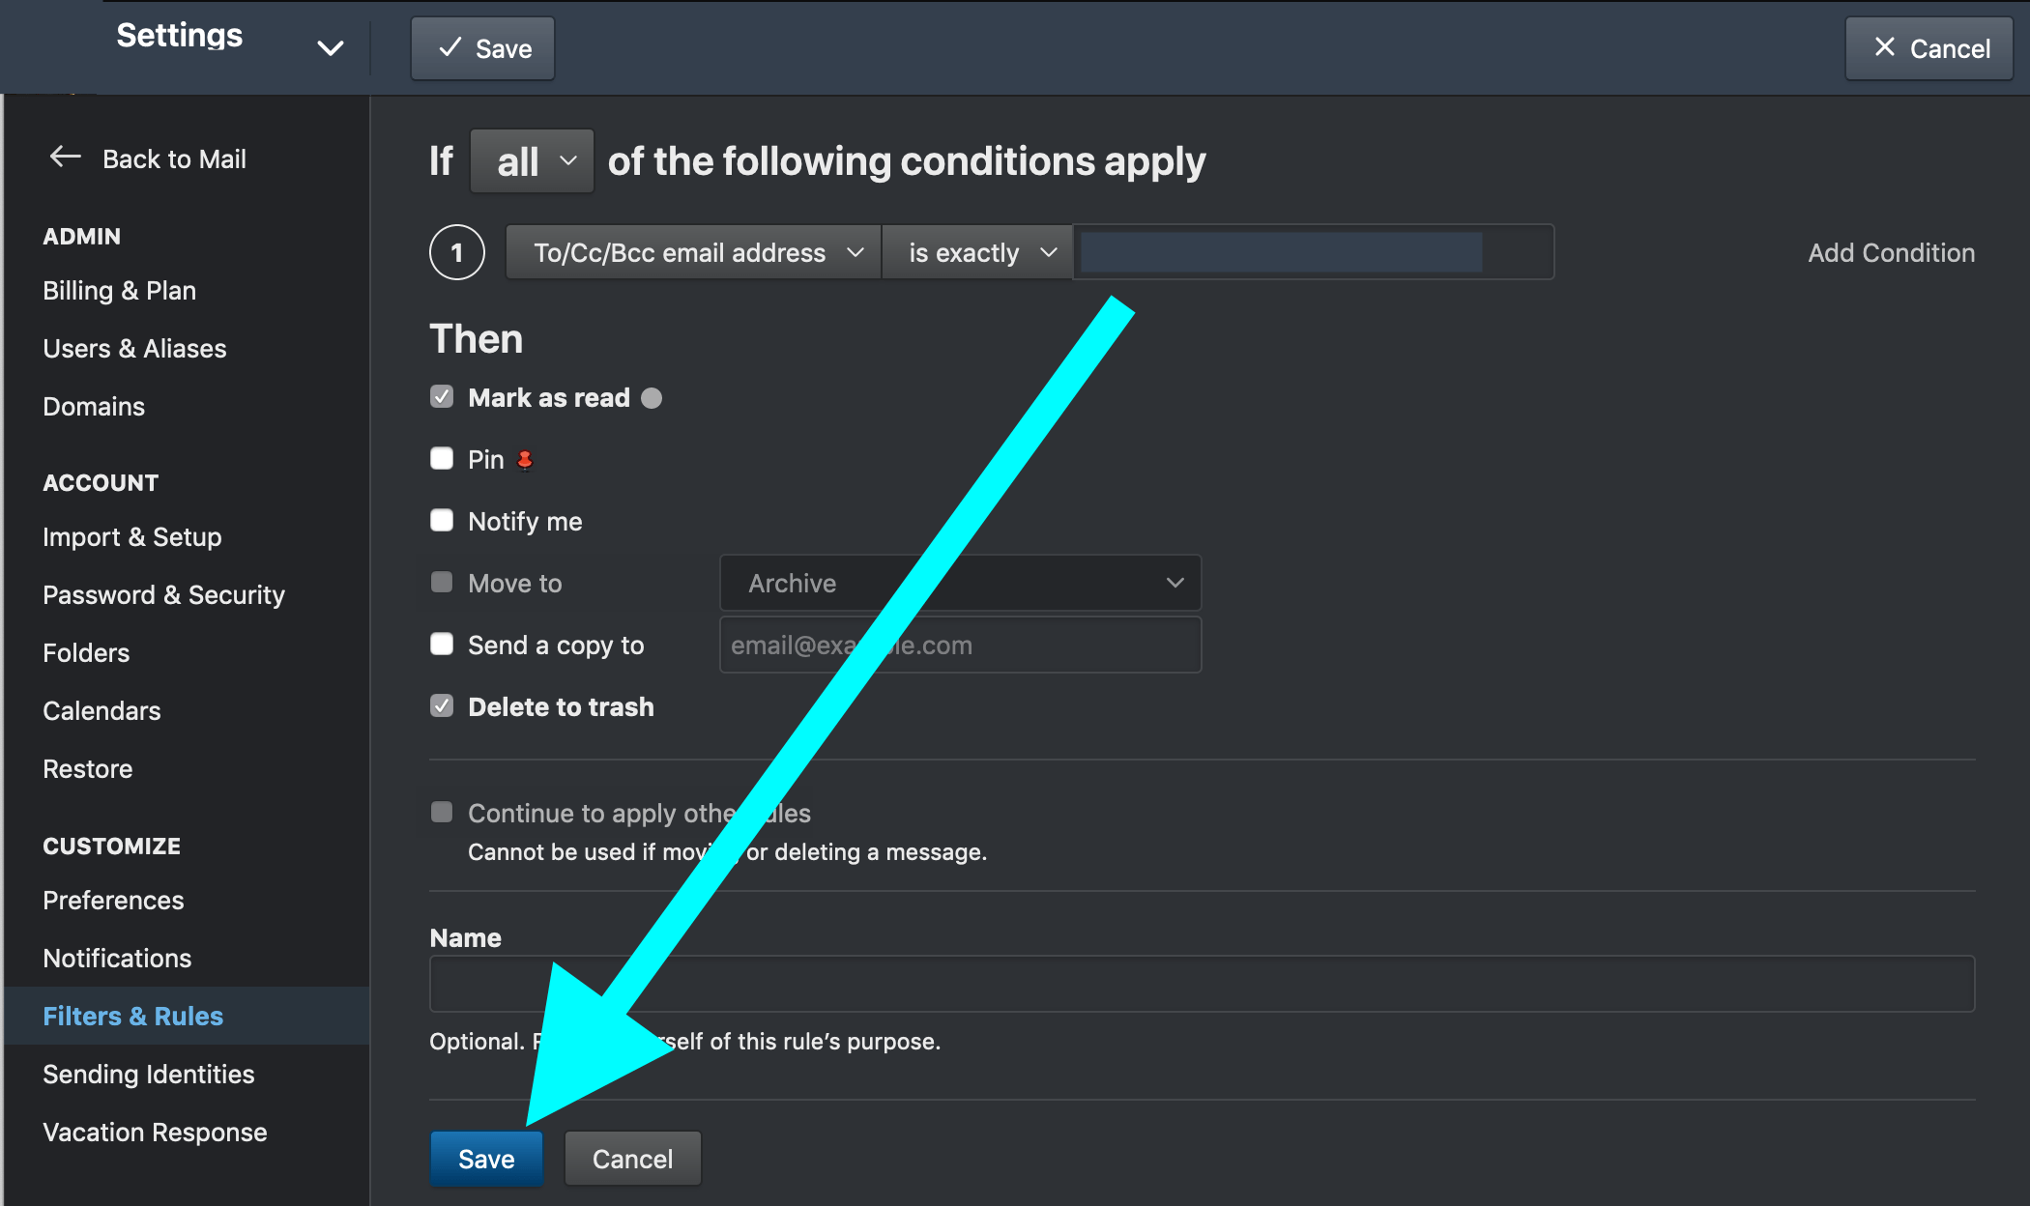Click the checkmark Save icon in the header

coord(448,47)
